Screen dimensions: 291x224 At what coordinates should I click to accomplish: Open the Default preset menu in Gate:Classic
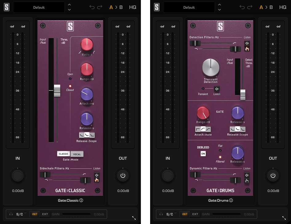tap(39, 7)
